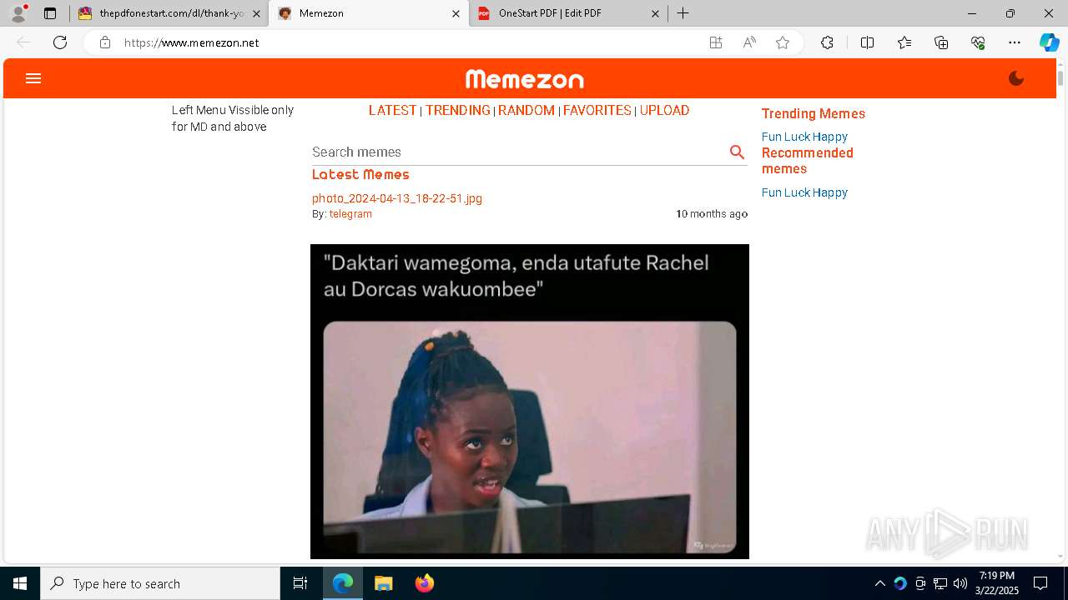Image resolution: width=1068 pixels, height=600 pixels.
Task: Close the thepdfonestart.com tab
Action: pyautogui.click(x=256, y=13)
